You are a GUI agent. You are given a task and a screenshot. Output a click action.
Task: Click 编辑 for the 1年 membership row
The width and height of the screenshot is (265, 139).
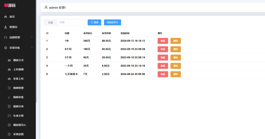point(163,41)
